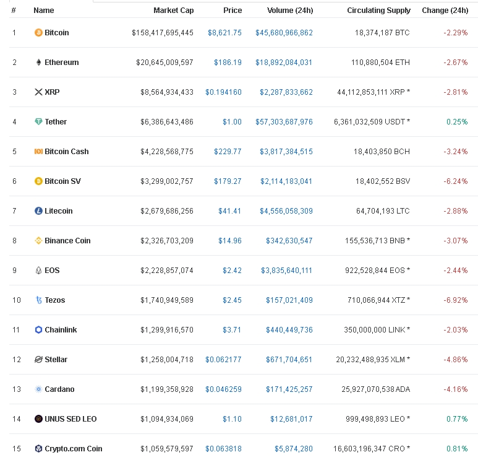Click the Tezos logo icon
Screen dimensions: 478x460
pos(38,300)
